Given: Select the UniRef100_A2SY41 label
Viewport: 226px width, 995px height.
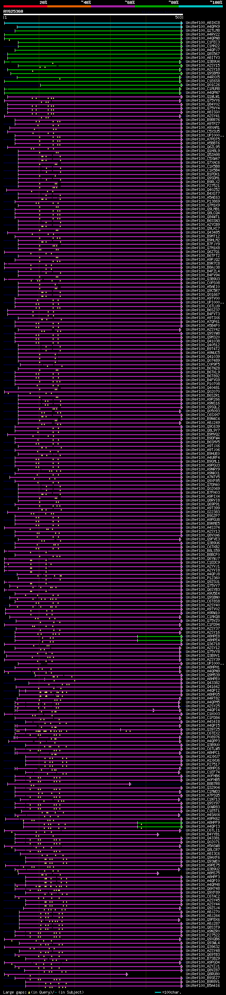Looking at the screenshot, I should [202, 116].
